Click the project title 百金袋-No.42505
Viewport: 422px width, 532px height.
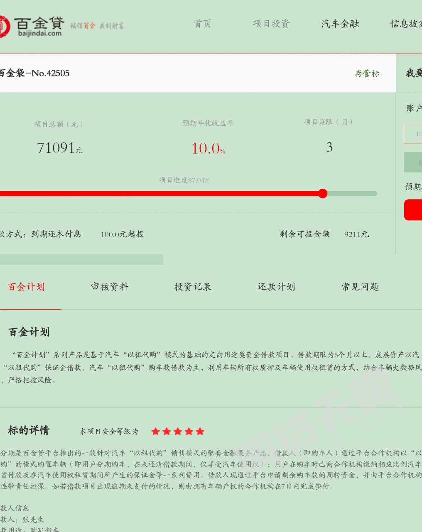click(34, 73)
